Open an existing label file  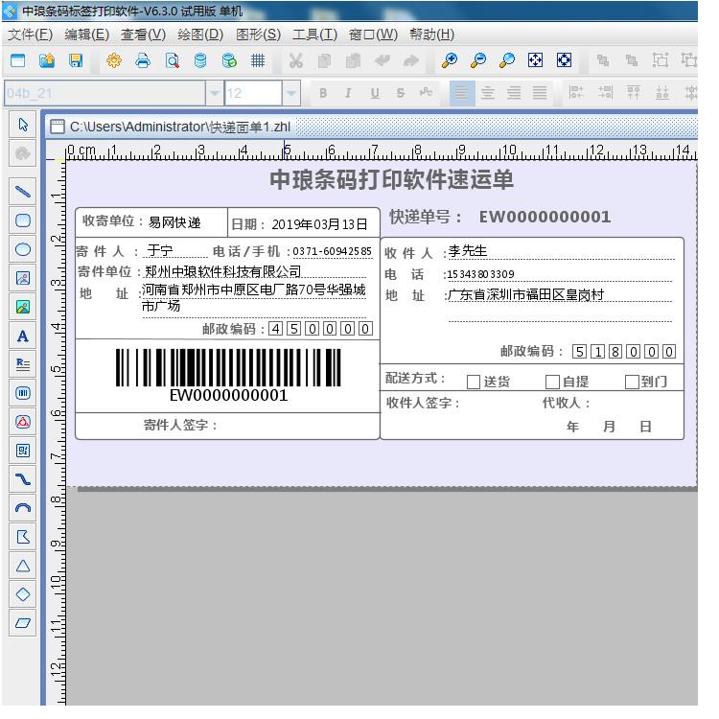click(47, 60)
